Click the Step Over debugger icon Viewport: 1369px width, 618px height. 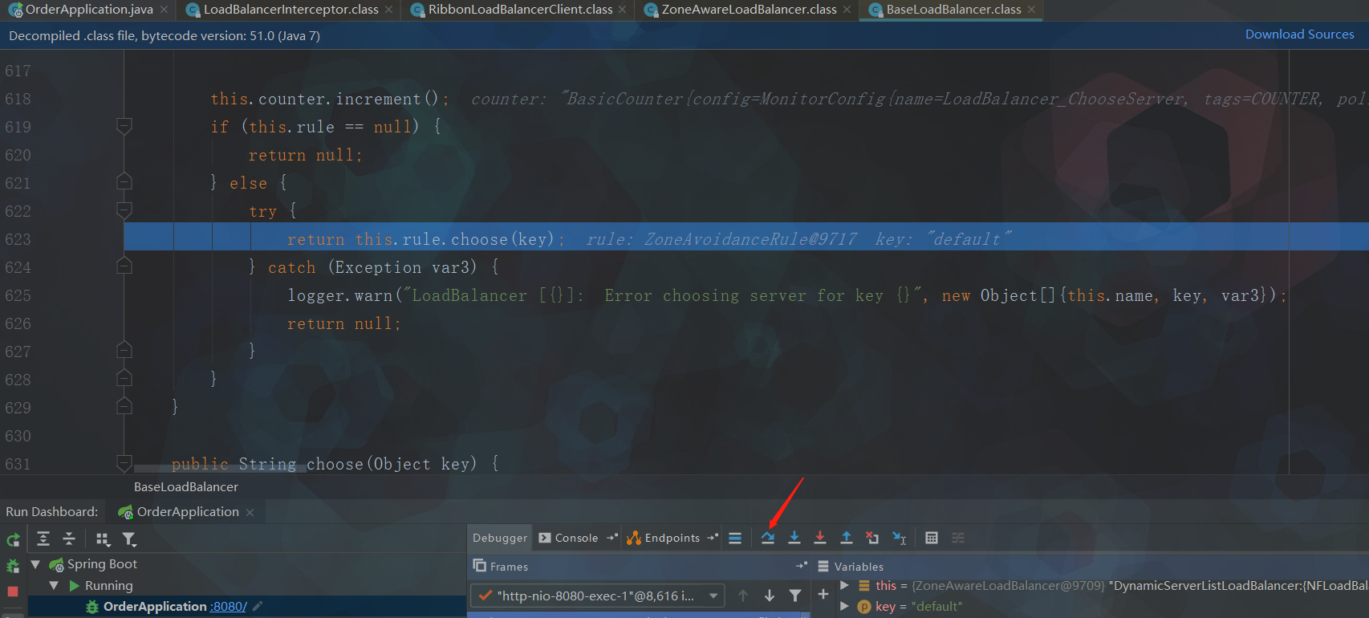768,538
